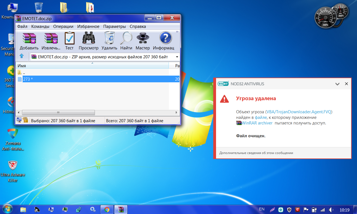
Task: Click 'Выбрано: 207 360 байт' status text
Action: pos(63,121)
